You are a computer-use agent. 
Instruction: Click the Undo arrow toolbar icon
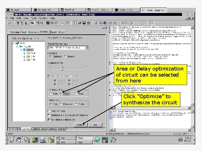coord(111,23)
